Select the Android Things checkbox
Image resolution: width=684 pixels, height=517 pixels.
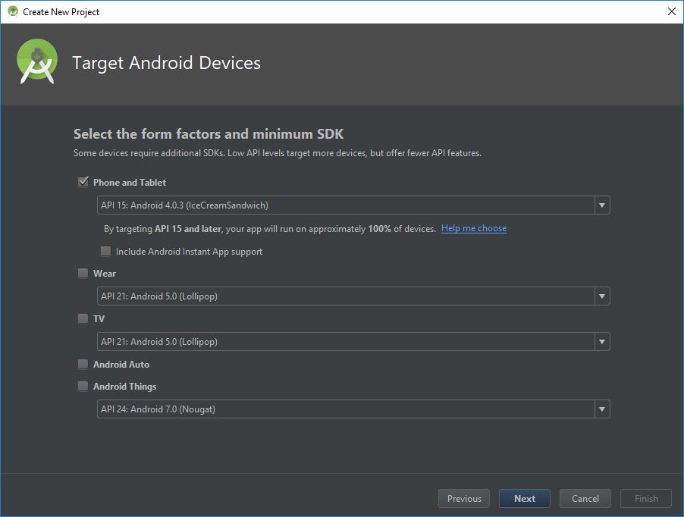pyautogui.click(x=83, y=386)
